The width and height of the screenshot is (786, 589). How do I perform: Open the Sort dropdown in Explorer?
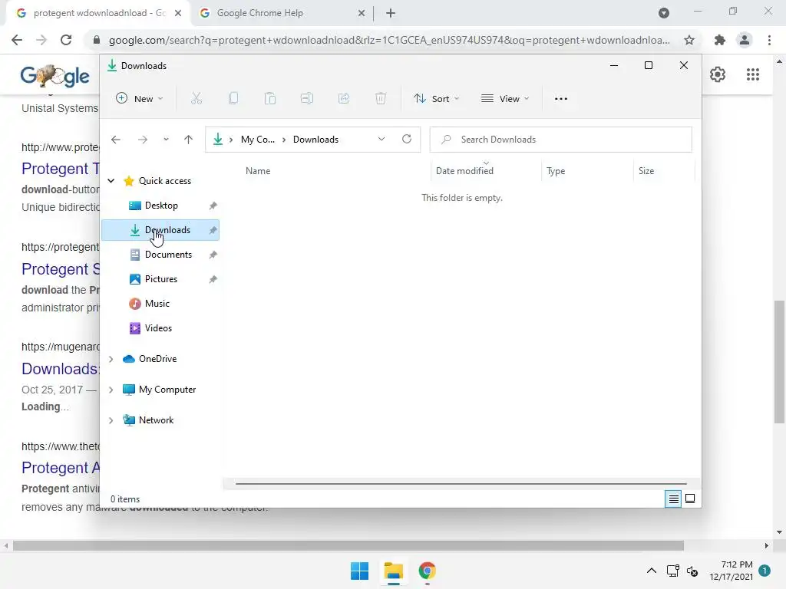[x=436, y=99]
